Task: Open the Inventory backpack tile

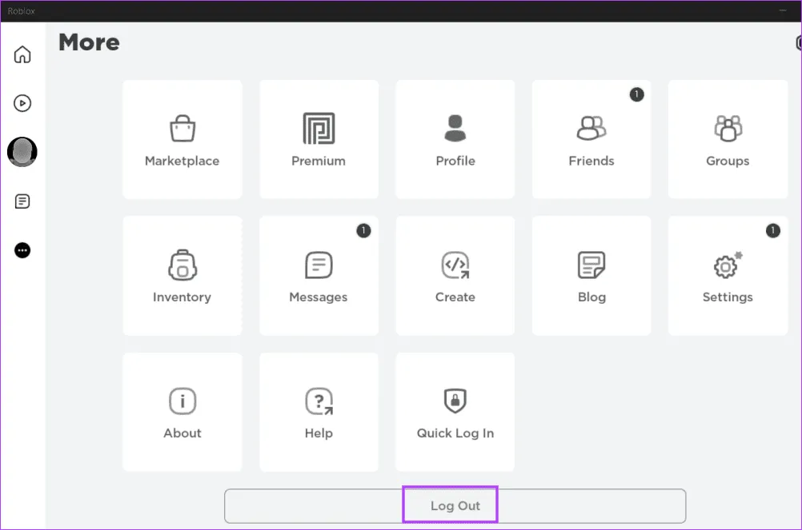Action: [x=182, y=275]
